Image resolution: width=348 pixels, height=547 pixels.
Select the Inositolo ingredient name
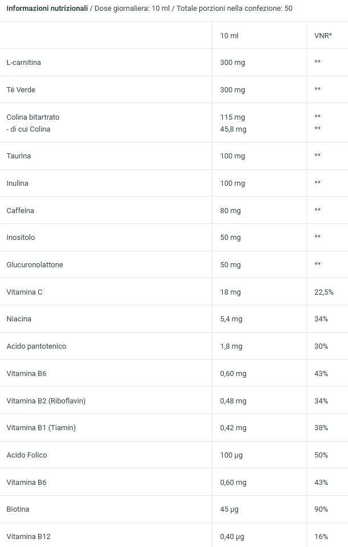click(x=21, y=237)
